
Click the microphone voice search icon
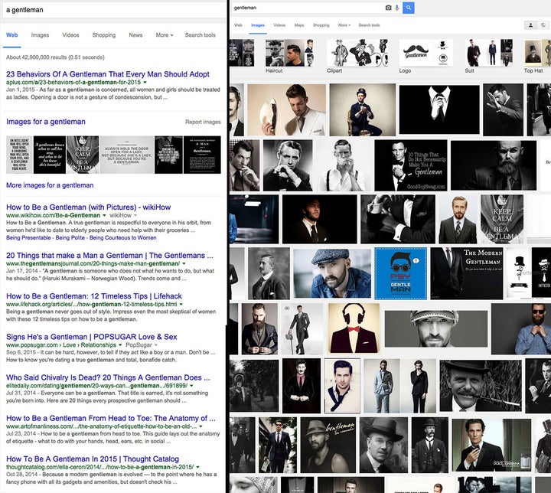[397, 8]
